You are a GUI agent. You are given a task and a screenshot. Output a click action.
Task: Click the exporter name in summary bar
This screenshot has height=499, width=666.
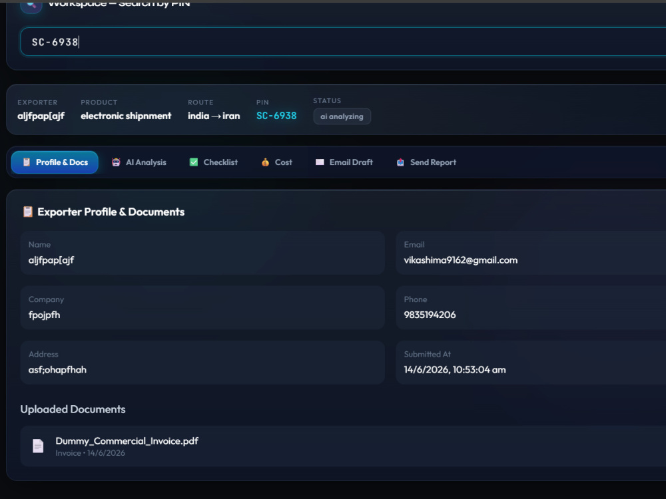[x=41, y=116]
